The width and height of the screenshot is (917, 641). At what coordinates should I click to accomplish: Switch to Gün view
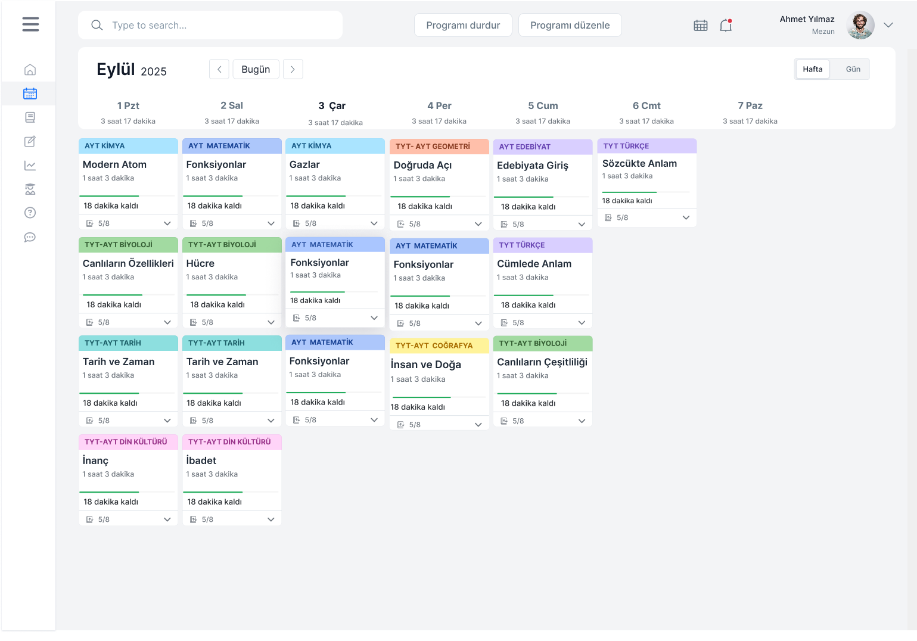[853, 69]
